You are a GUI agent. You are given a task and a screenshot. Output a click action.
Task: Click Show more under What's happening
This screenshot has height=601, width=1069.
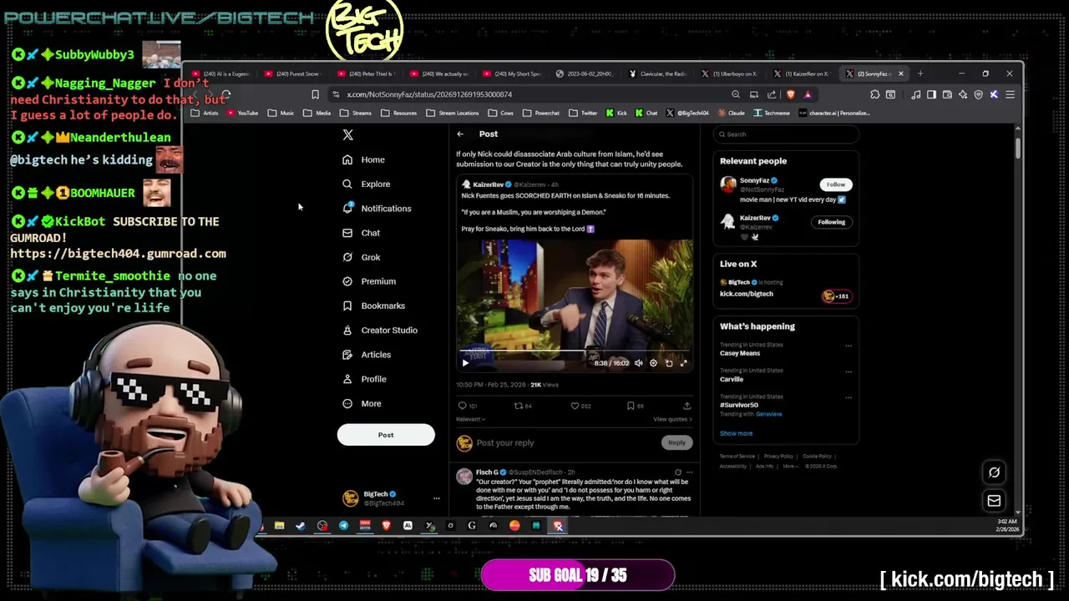[736, 433]
